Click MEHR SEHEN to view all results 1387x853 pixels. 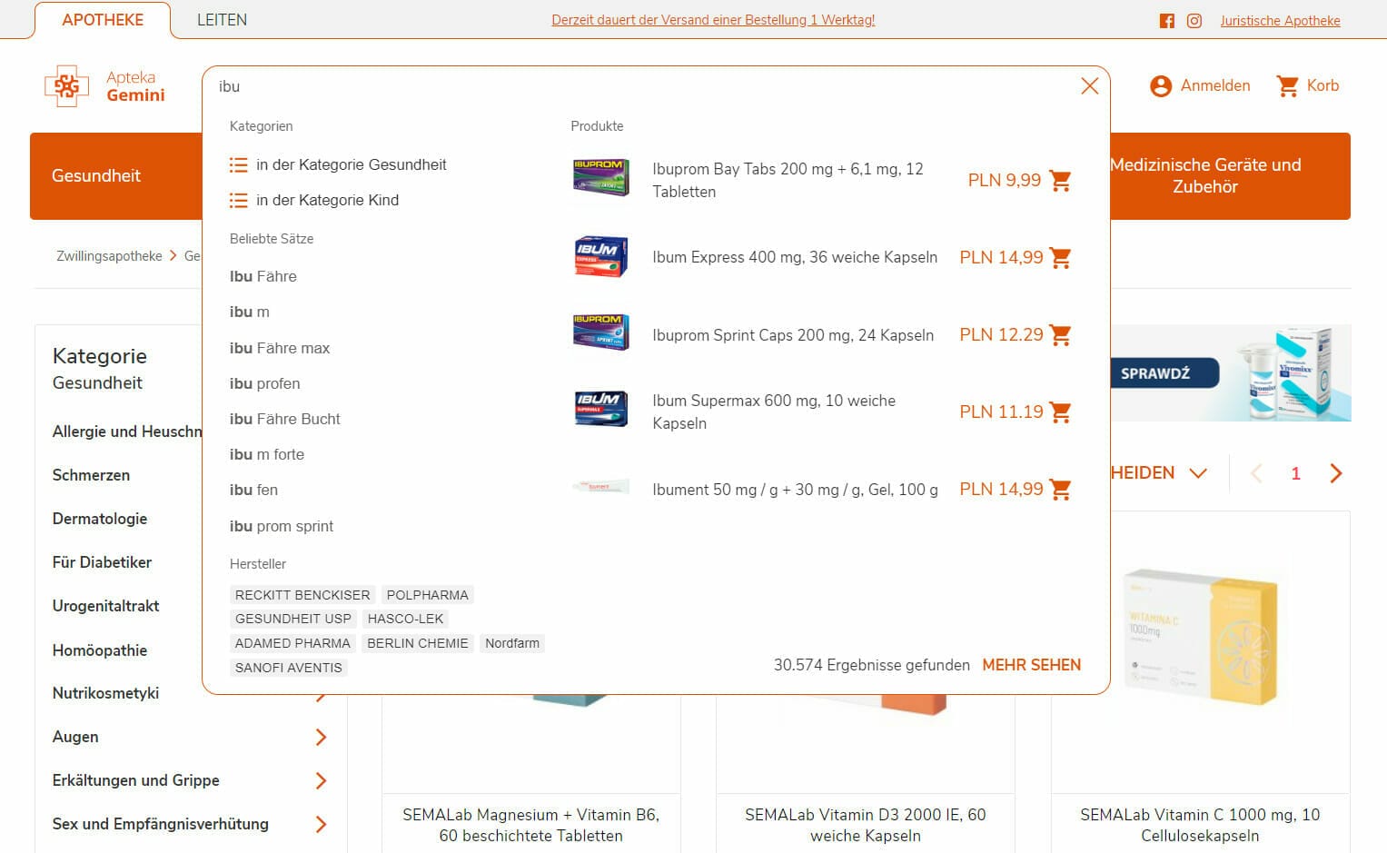[x=1031, y=665]
